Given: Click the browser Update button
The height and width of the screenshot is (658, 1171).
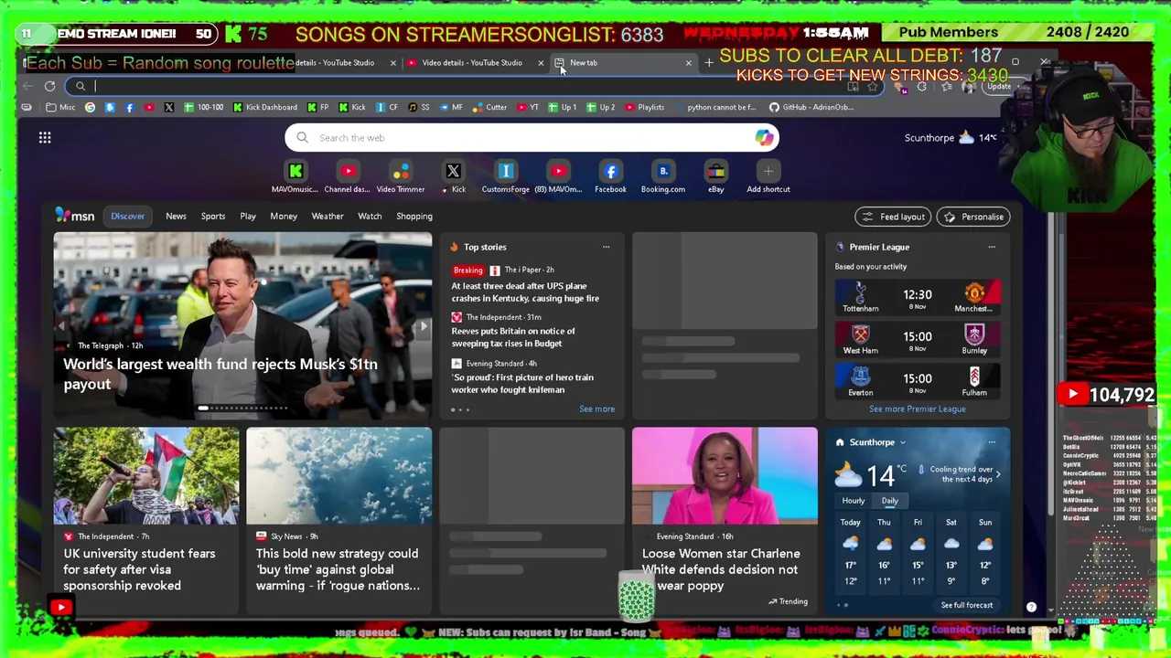Looking at the screenshot, I should tap(999, 87).
